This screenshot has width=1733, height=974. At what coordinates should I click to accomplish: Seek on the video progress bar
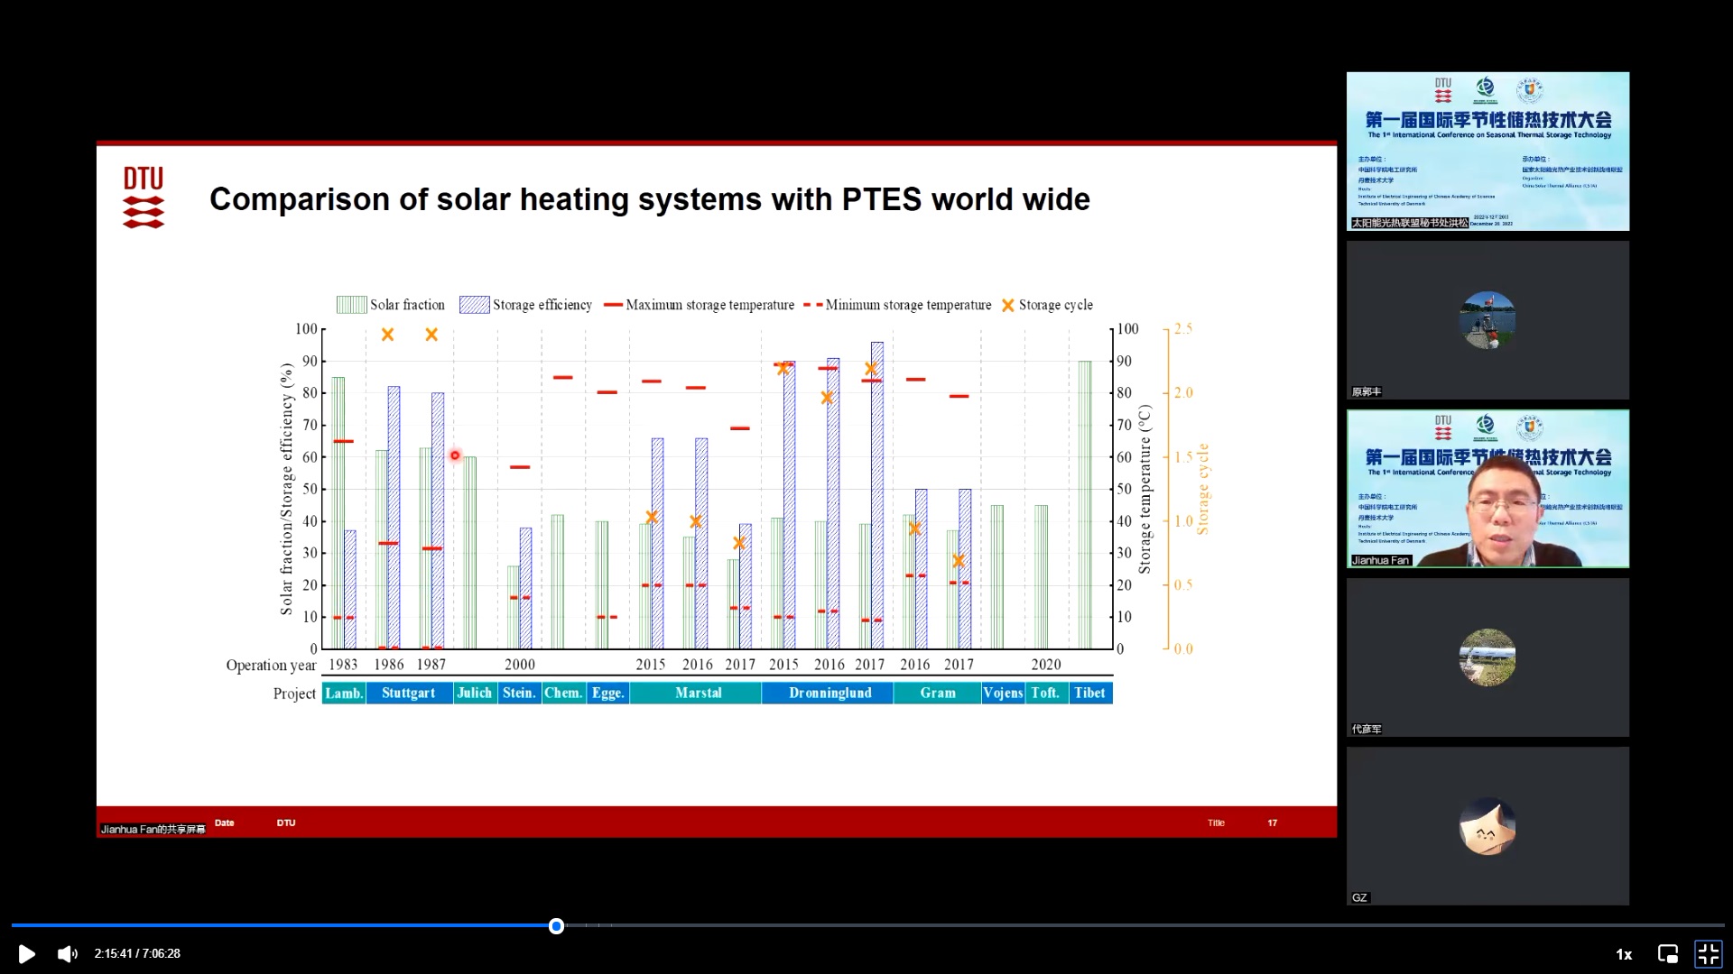click(866, 925)
